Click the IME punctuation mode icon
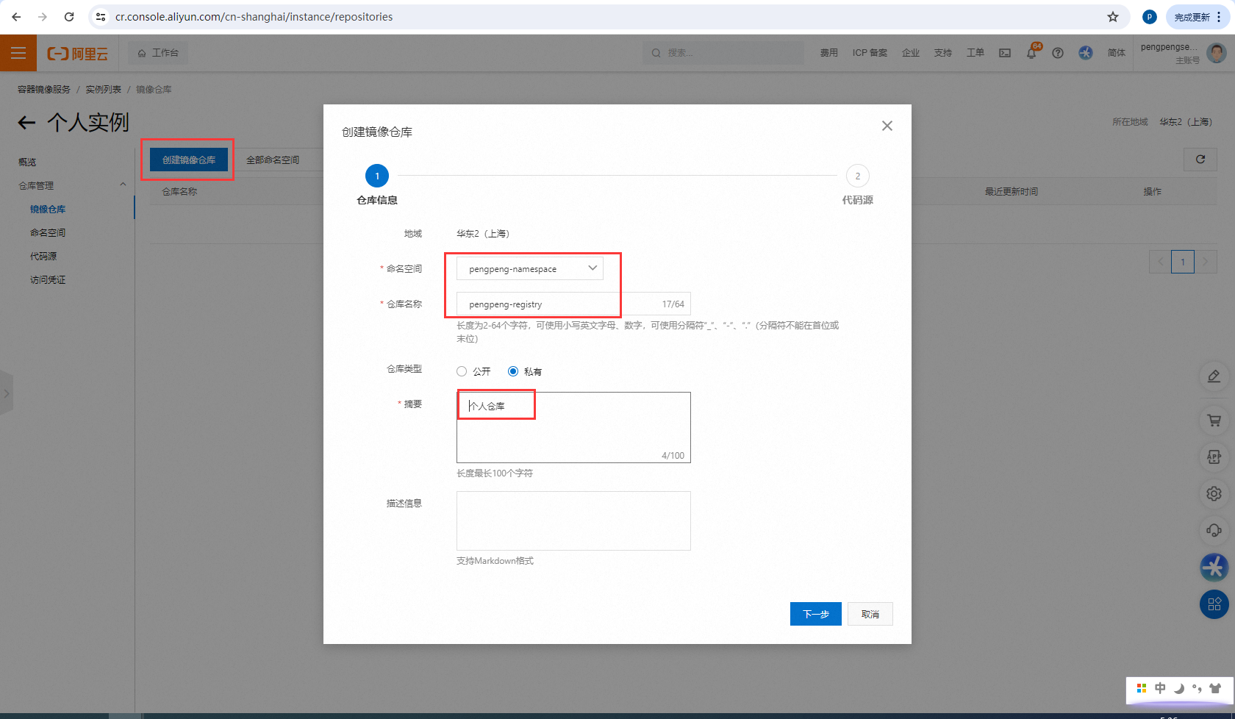1235x719 pixels. (x=1197, y=689)
